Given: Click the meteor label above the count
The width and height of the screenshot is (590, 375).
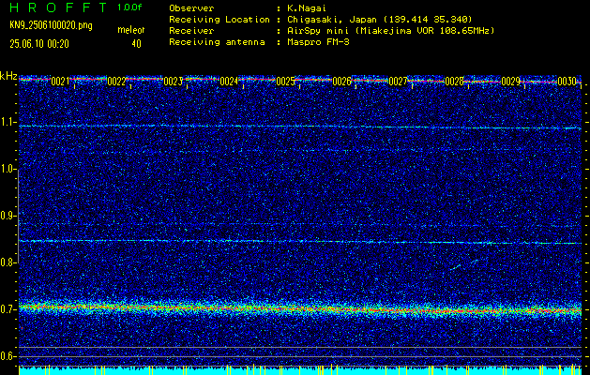Looking at the screenshot, I should click(x=131, y=30).
